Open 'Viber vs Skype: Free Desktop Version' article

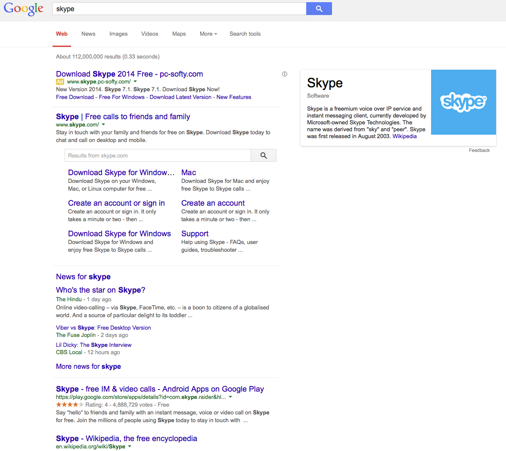(x=103, y=327)
